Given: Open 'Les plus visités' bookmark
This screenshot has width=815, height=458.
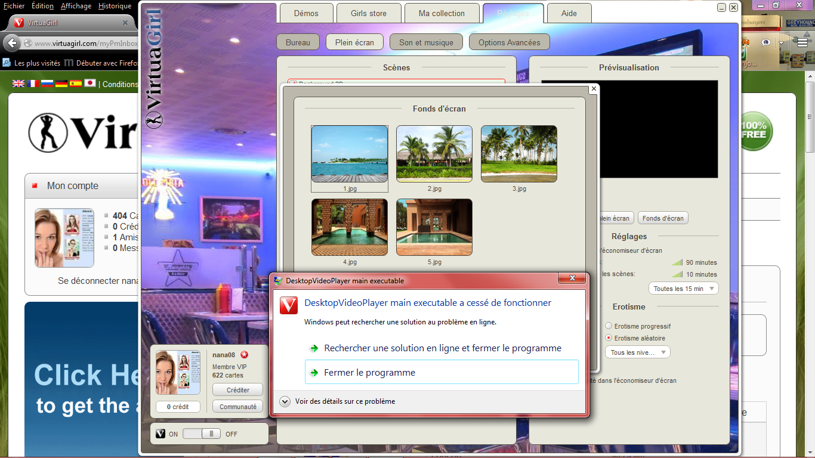Looking at the screenshot, I should point(32,63).
